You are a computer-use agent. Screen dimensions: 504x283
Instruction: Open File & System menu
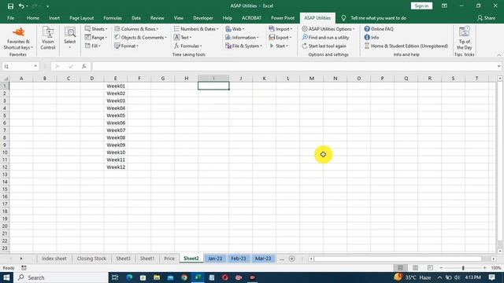[x=243, y=46]
